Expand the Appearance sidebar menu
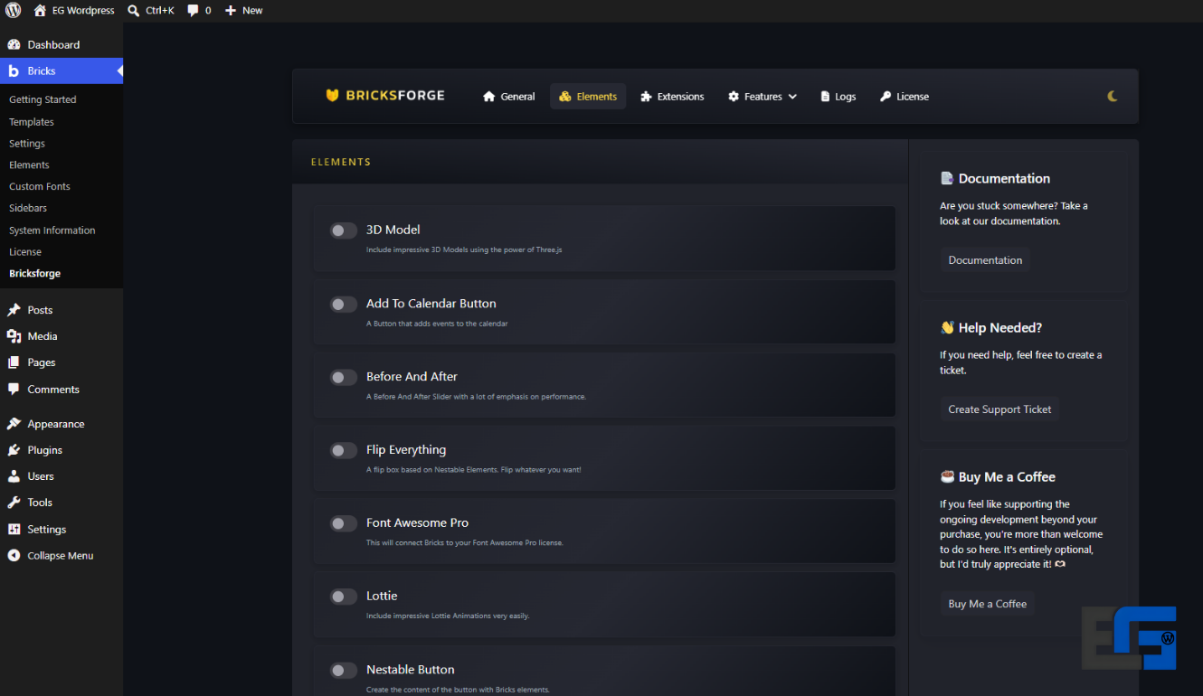 click(55, 424)
